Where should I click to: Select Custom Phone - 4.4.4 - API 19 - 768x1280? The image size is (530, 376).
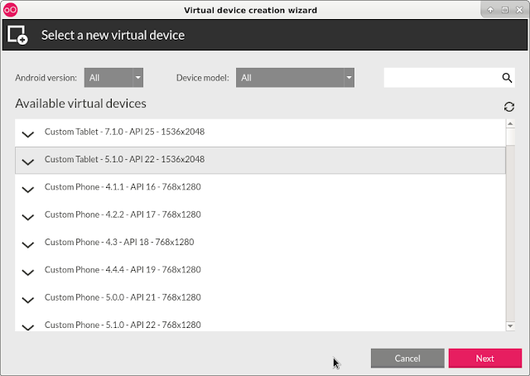point(260,271)
